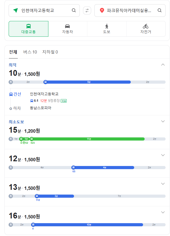Click the green navigation arrow origin icon

16,10
